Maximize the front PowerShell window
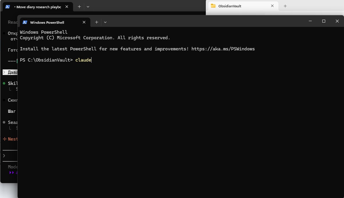 pos(323,21)
